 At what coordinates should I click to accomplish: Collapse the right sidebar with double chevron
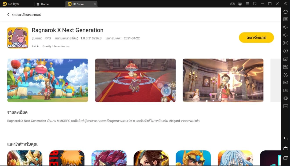pos(285,4)
